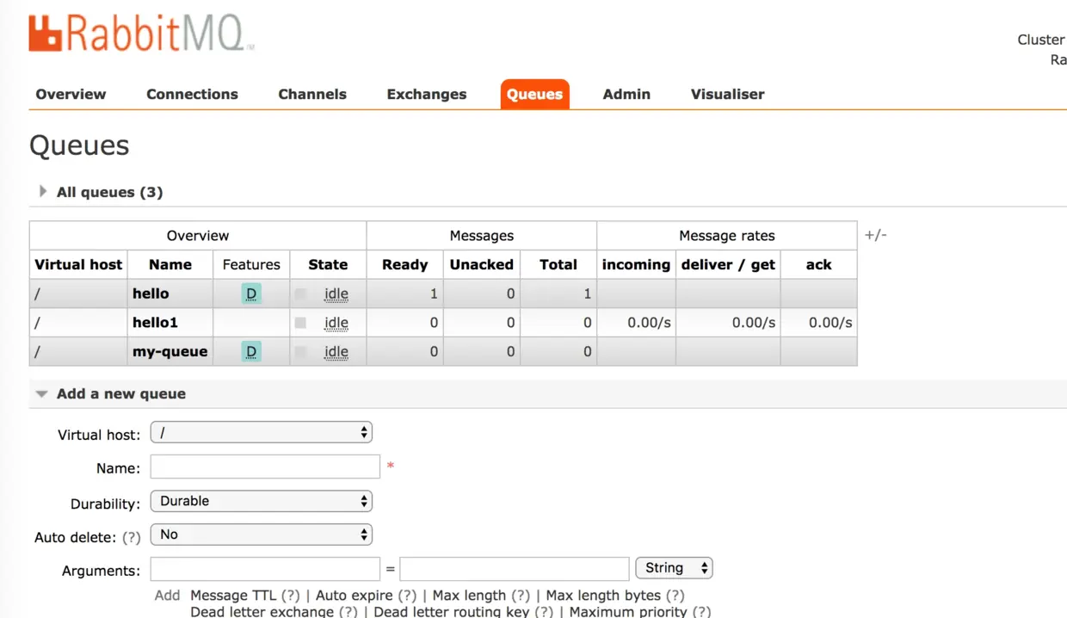Click hello Ready count 1
The width and height of the screenshot is (1067, 618).
(x=434, y=294)
